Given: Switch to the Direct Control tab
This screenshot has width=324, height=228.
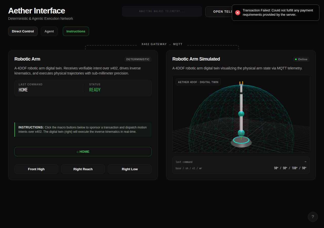Looking at the screenshot, I should (x=23, y=31).
